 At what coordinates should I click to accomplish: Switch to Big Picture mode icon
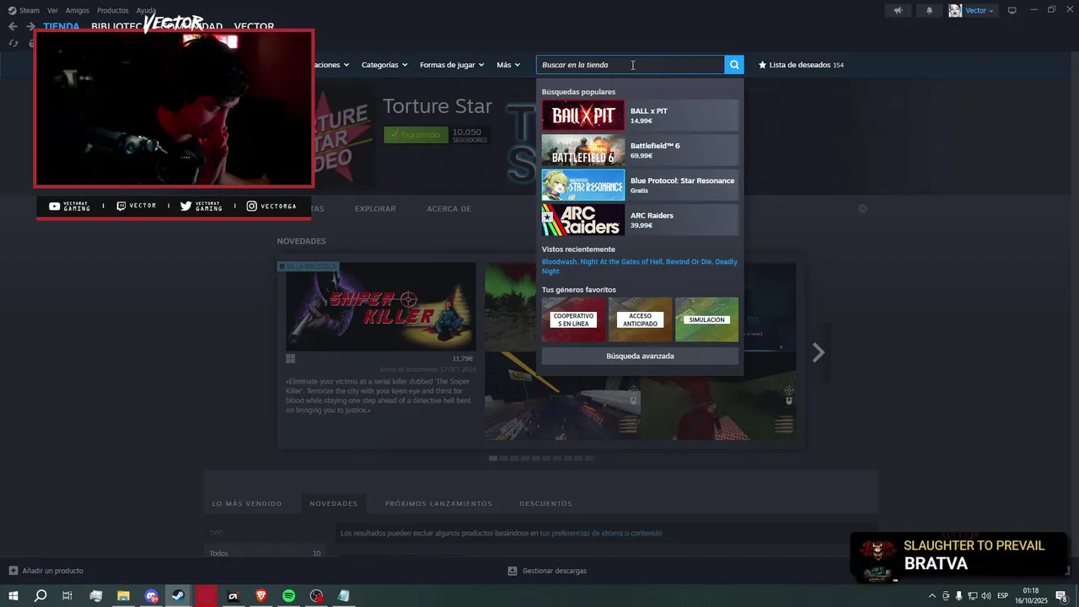coord(1012,10)
